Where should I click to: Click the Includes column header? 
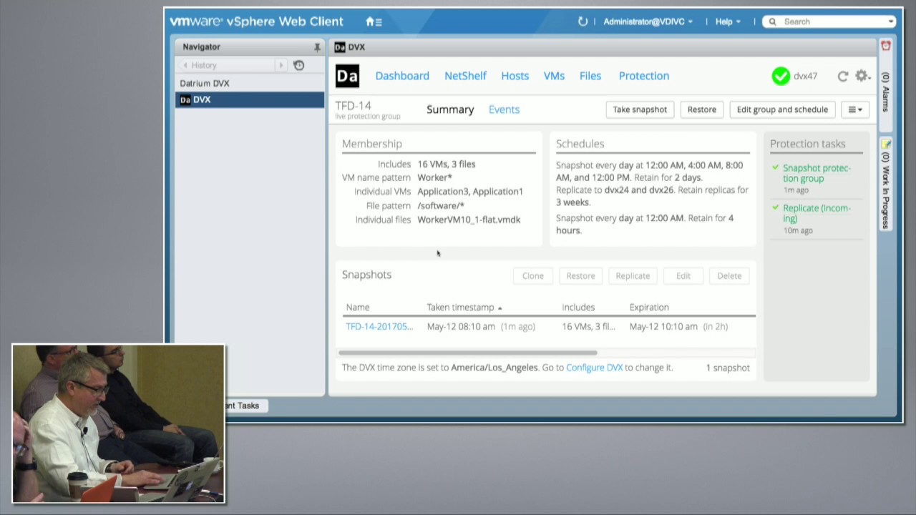[578, 308]
